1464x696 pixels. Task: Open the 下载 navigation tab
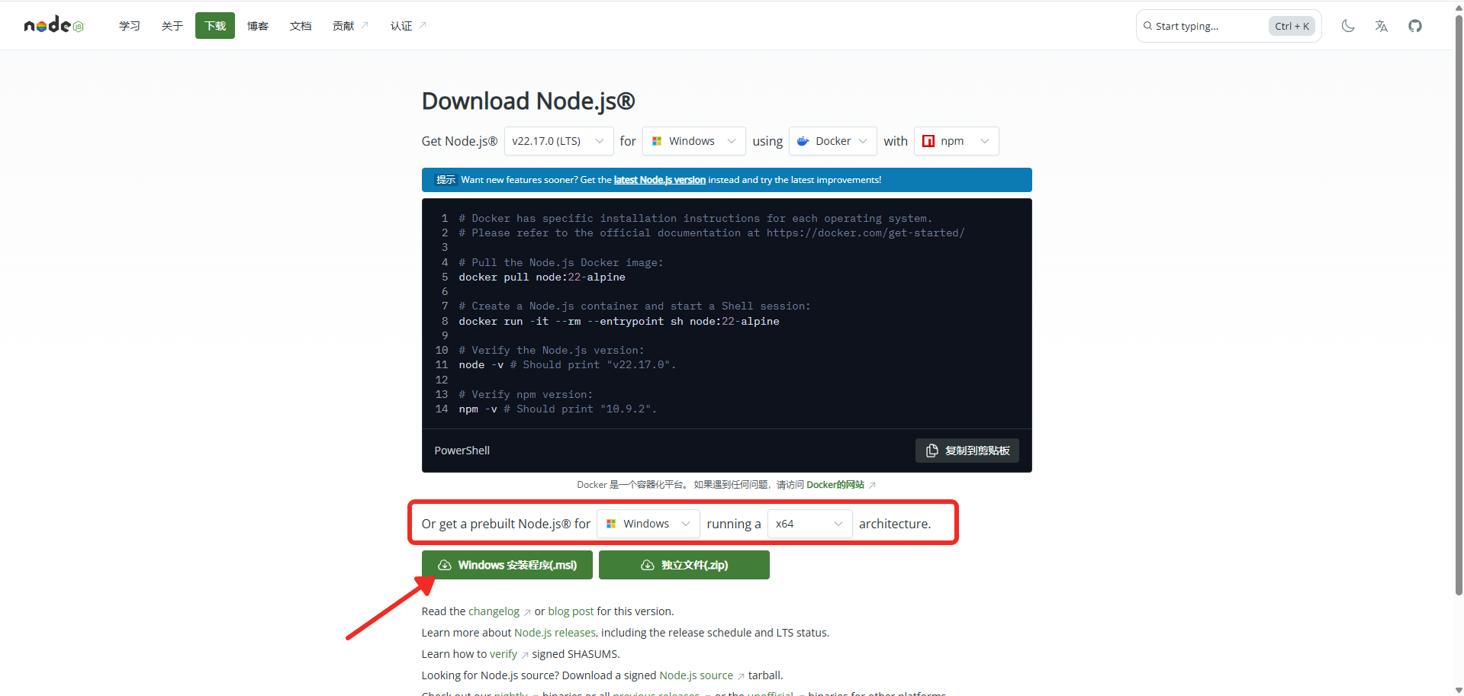215,26
